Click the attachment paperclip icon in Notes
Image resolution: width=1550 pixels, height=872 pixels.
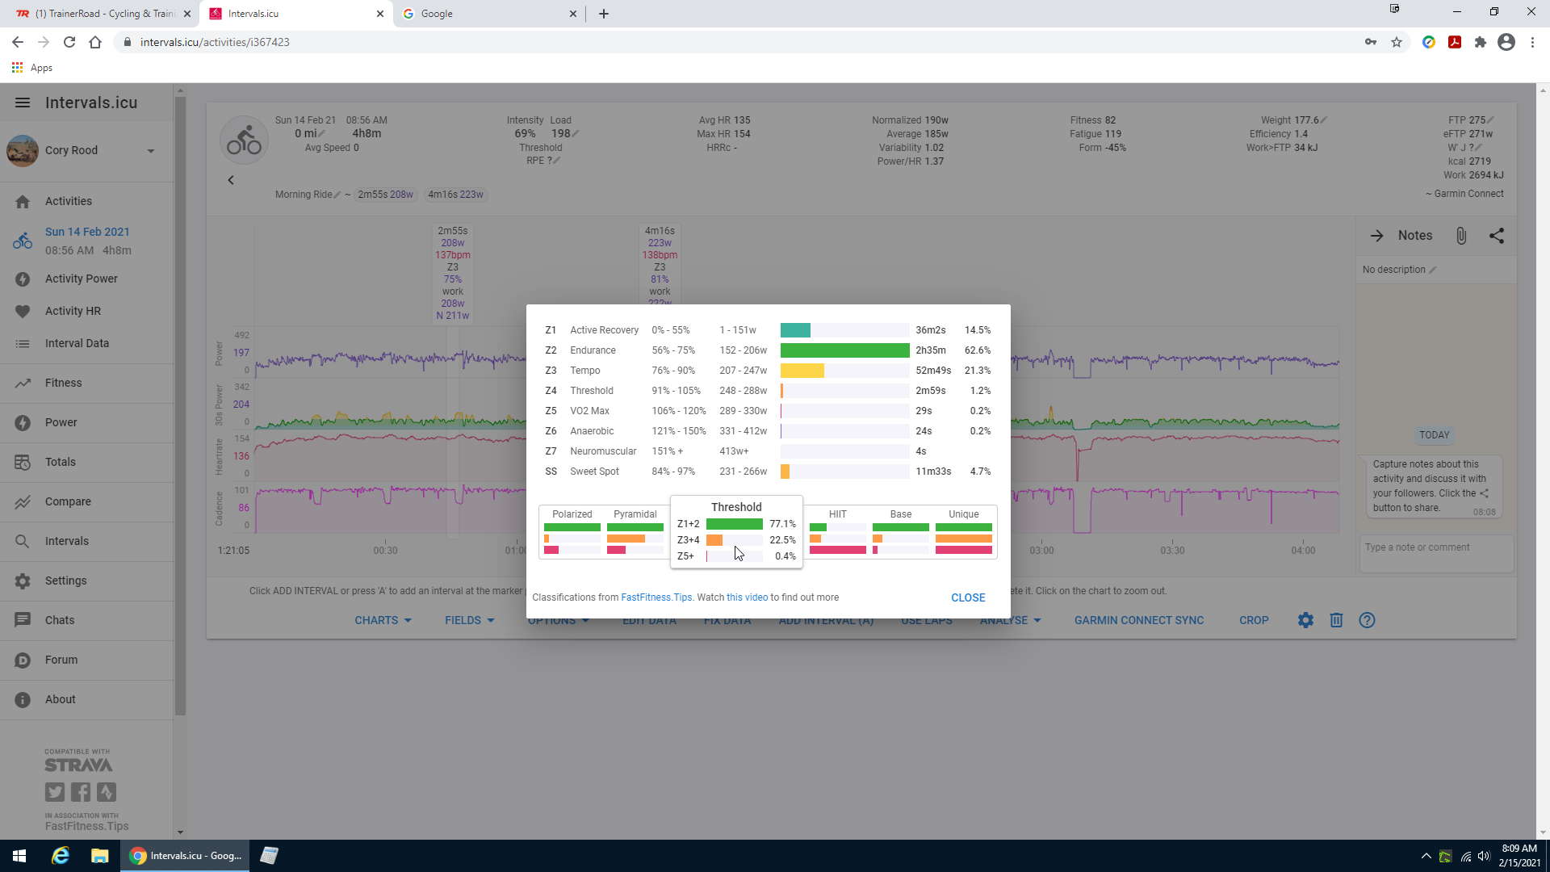1461,236
